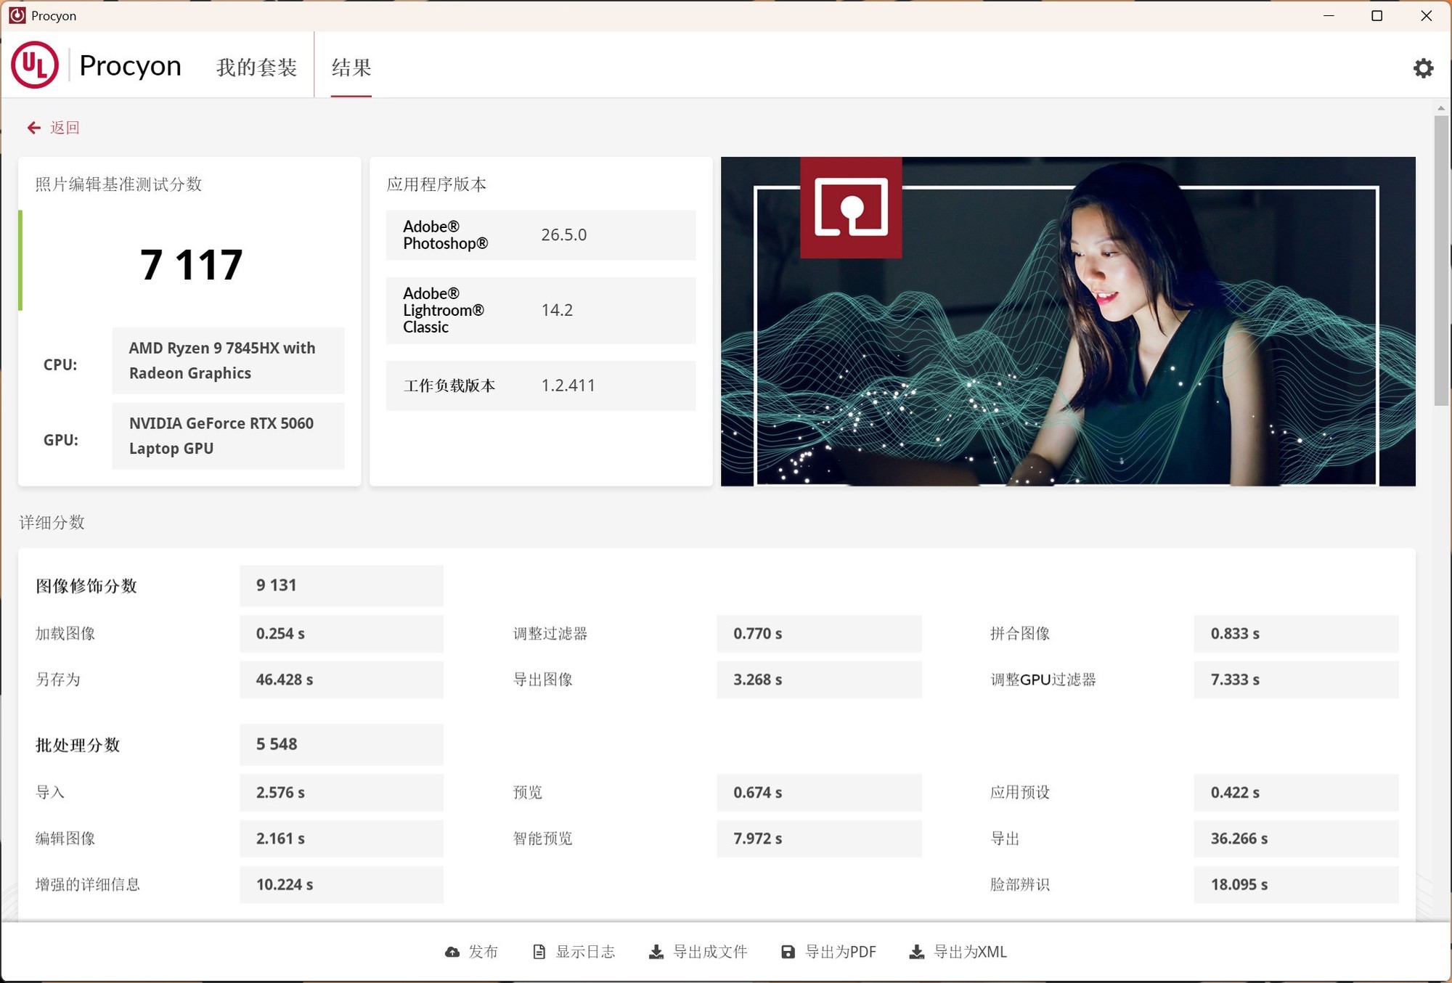Switch to the 我的套装 tab
The image size is (1452, 983).
point(256,67)
